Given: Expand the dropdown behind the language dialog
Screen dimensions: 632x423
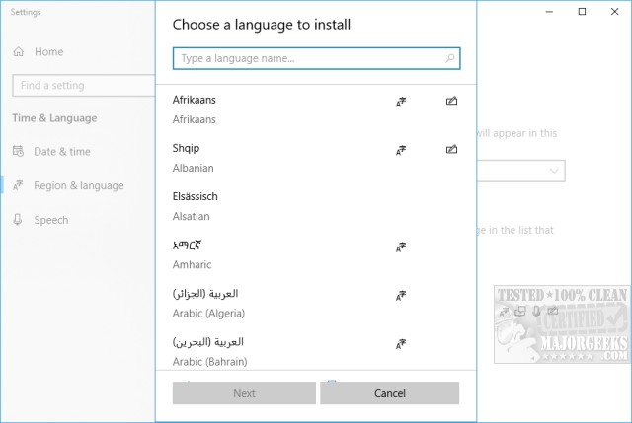Looking at the screenshot, I should pyautogui.click(x=555, y=171).
